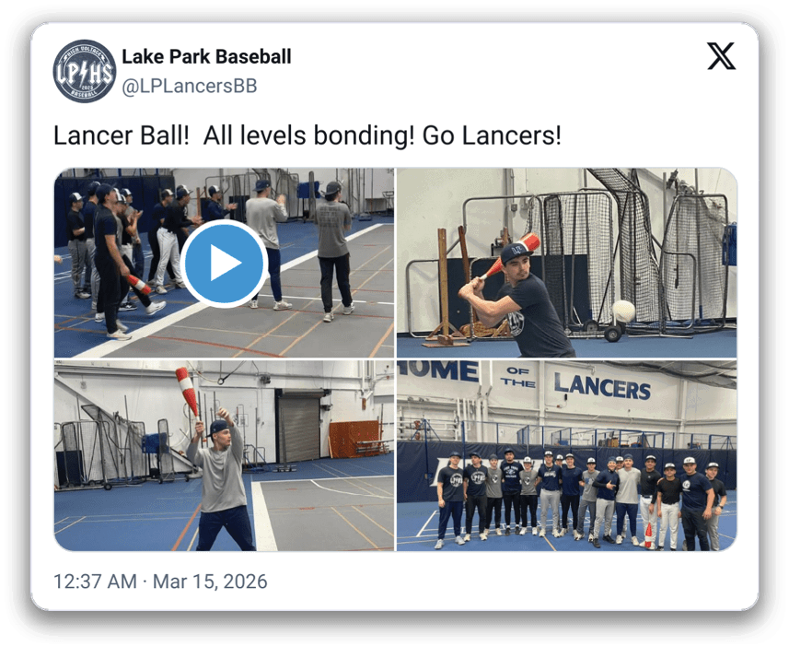Click the "All levels bonding!" phrase
The width and height of the screenshot is (789, 658).
pos(309,135)
